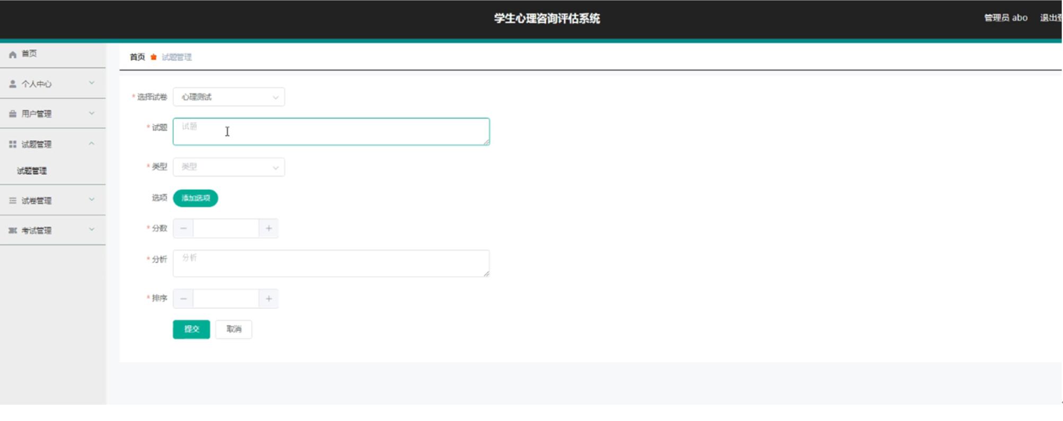Click the 退出登录 link in header
The height and width of the screenshot is (421, 1063).
1051,18
